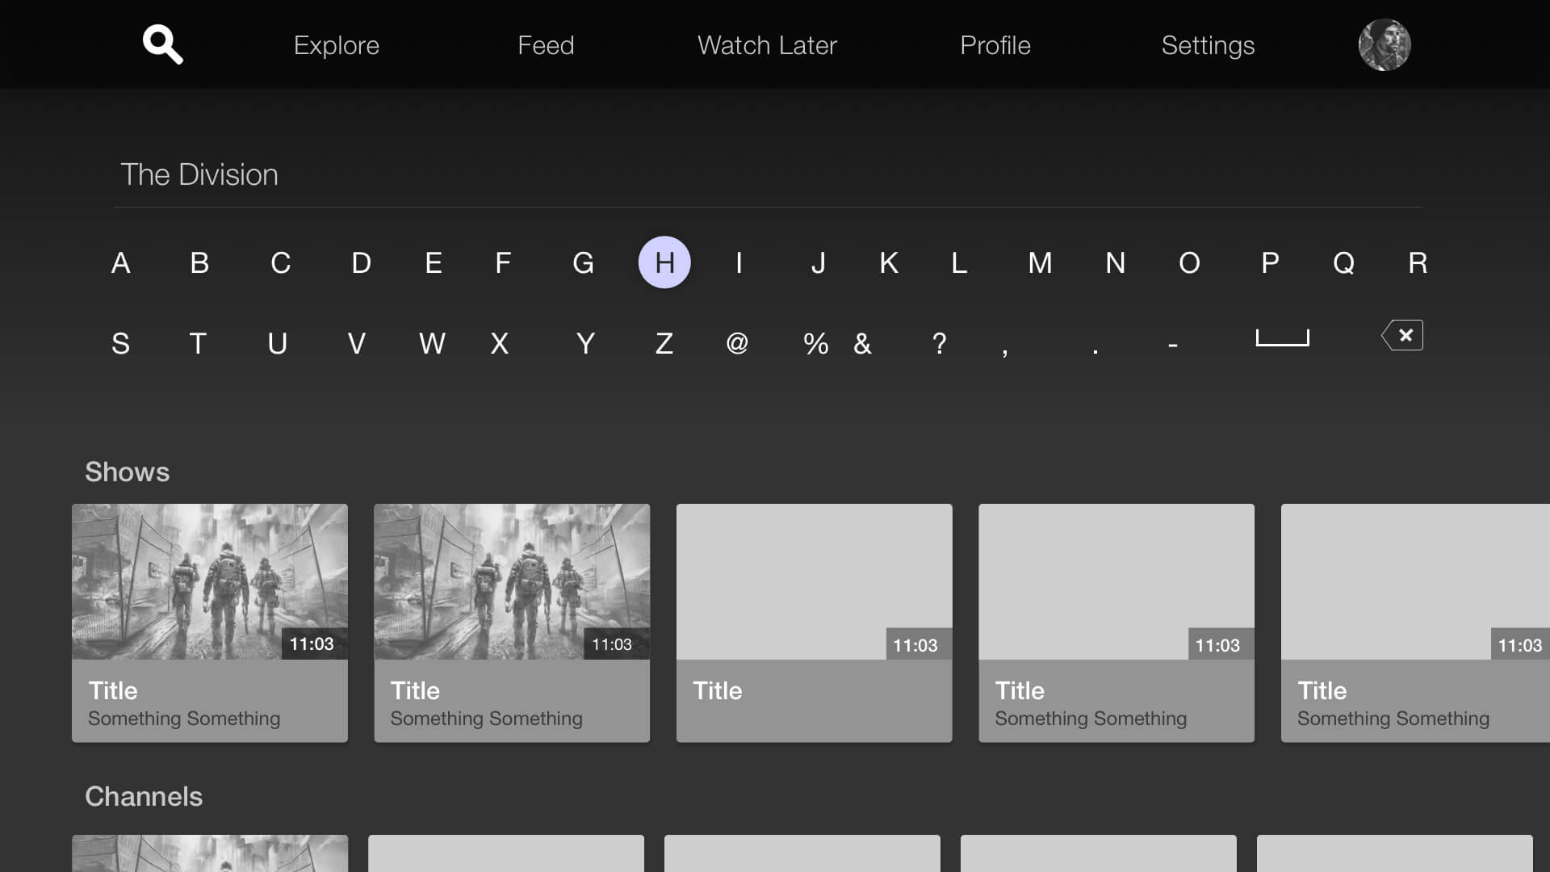Select the letter S key
Viewport: 1550px width, 872px height.
tap(120, 344)
